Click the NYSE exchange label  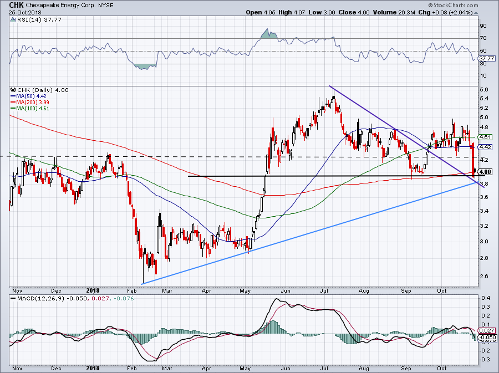pyautogui.click(x=105, y=6)
